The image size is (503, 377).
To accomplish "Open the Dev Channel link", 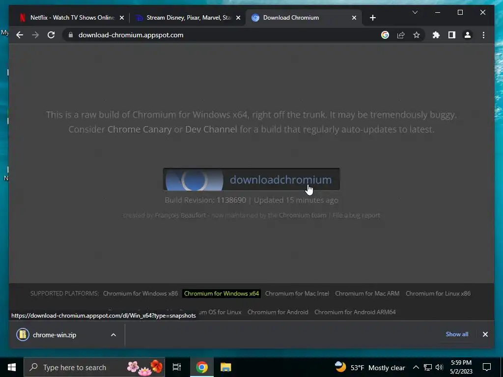I will pyautogui.click(x=211, y=130).
